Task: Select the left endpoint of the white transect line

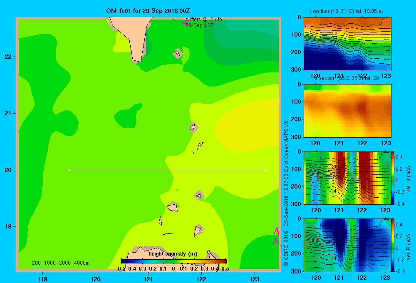Action: 69,170
